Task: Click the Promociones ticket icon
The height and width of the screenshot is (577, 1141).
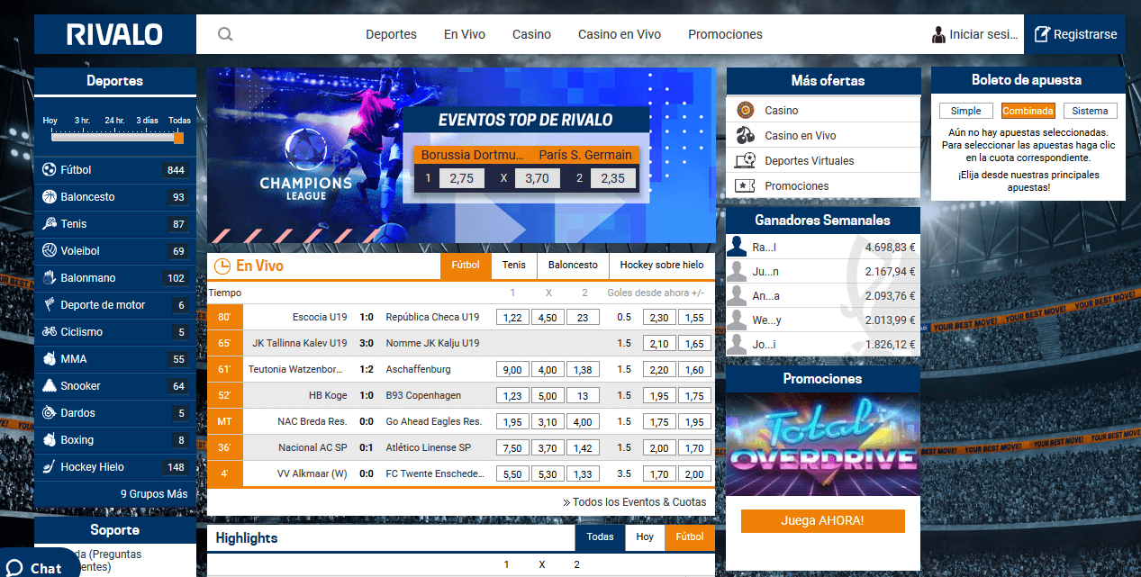Action: [x=745, y=185]
